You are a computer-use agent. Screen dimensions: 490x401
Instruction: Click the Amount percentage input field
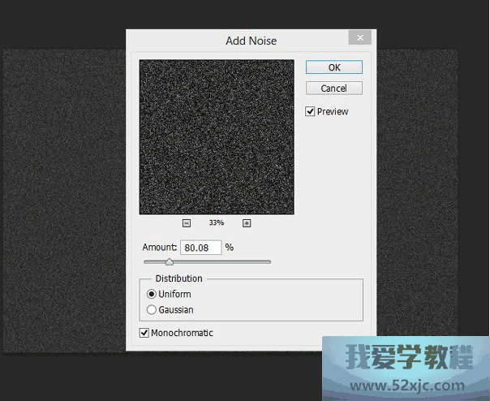click(x=200, y=247)
